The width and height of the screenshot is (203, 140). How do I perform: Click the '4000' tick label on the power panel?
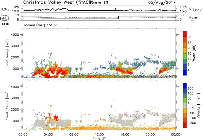pyautogui.click(x=15, y=35)
